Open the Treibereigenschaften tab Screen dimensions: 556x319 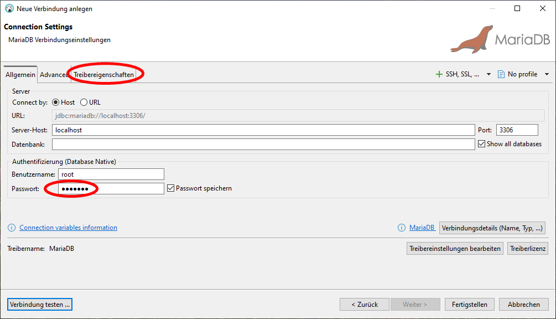[x=104, y=75]
